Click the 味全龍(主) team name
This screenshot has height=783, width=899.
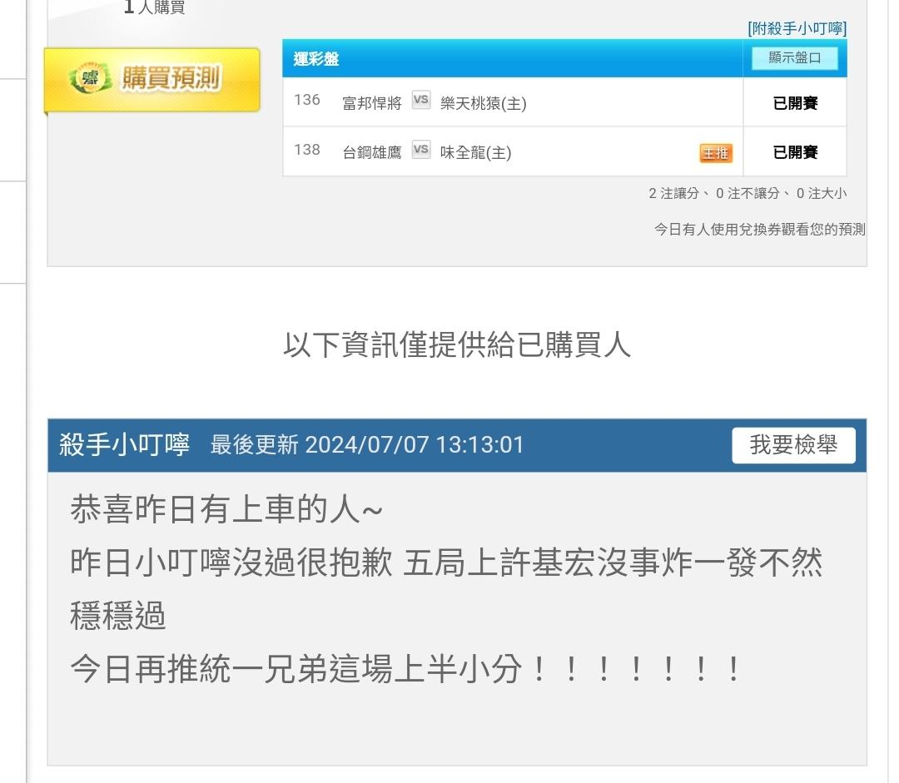[x=475, y=152]
